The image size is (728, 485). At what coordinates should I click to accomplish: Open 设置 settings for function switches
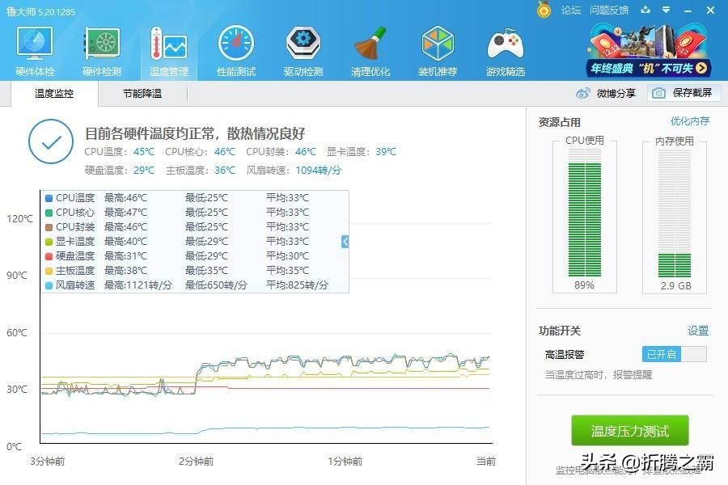(x=696, y=331)
